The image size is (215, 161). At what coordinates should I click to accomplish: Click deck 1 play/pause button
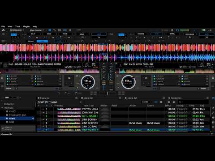click(77, 88)
